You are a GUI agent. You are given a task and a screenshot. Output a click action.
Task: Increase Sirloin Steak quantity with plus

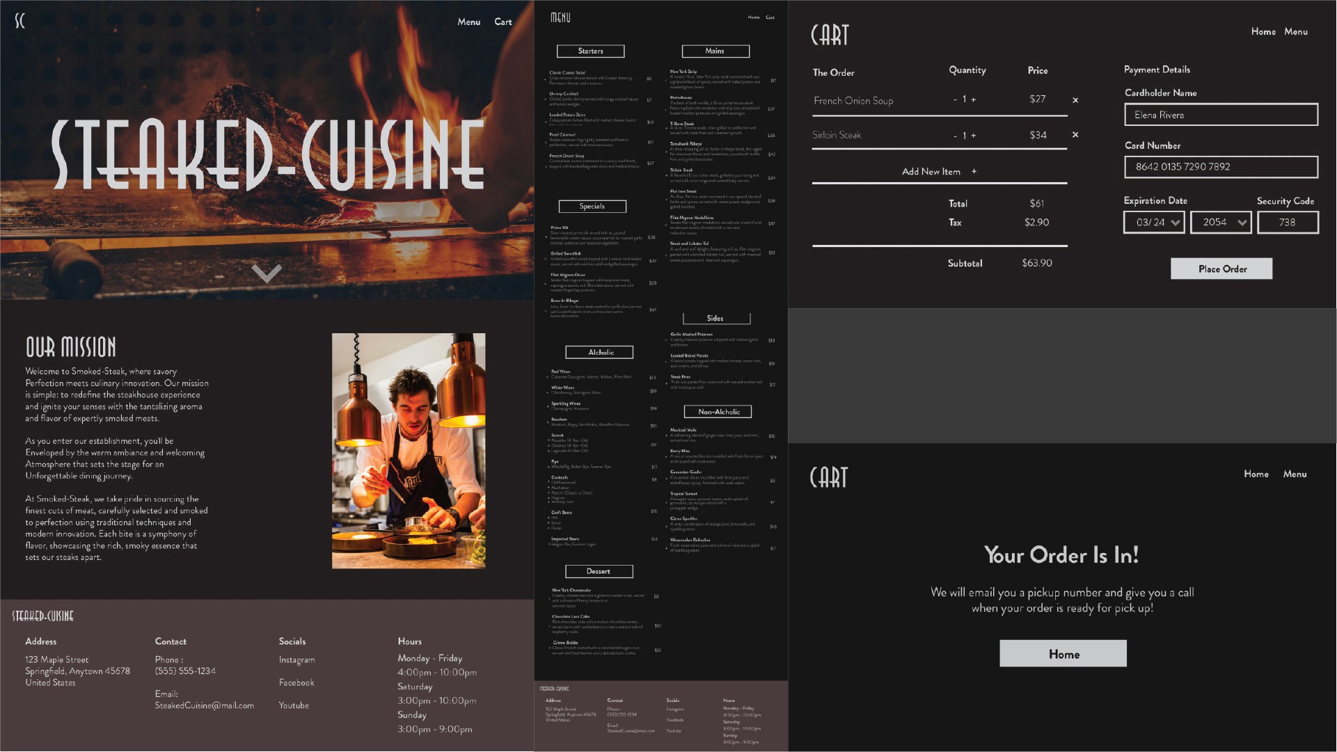tap(974, 136)
